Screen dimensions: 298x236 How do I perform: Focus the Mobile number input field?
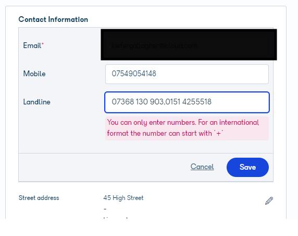(x=187, y=74)
